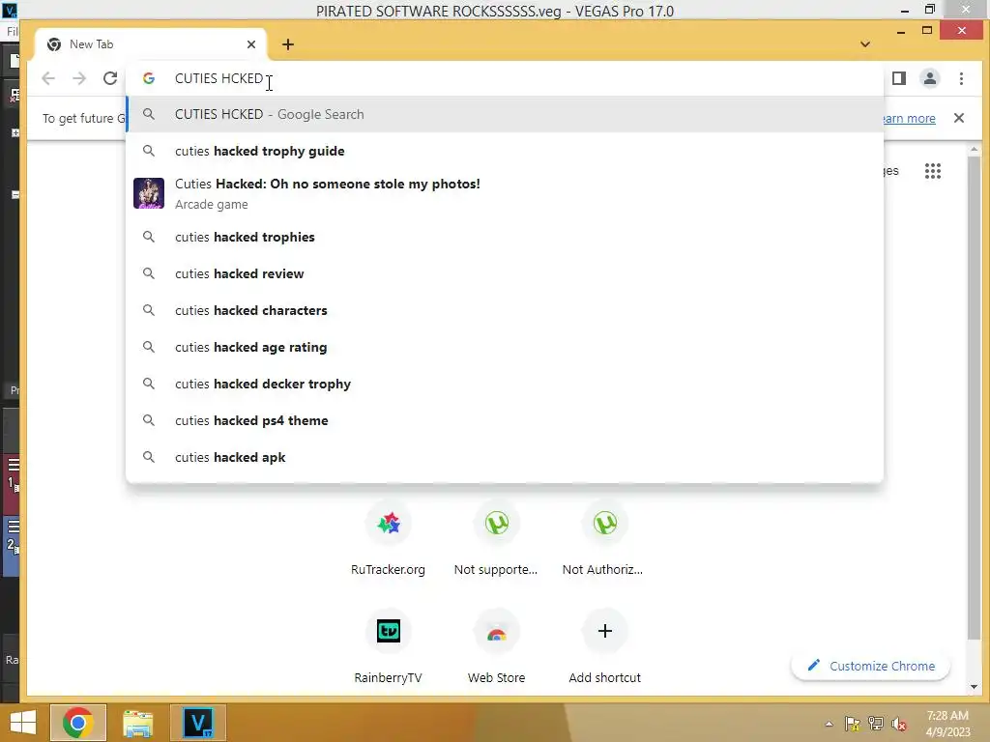Select Cuties Hacked: Oh no someone stole my photos!
Viewport: 990px width, 742px height.
[505, 193]
